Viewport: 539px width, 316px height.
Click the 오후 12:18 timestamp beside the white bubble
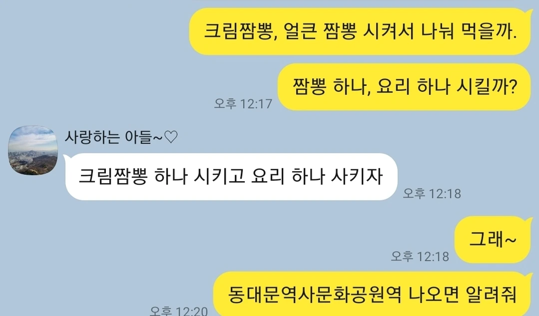click(432, 193)
